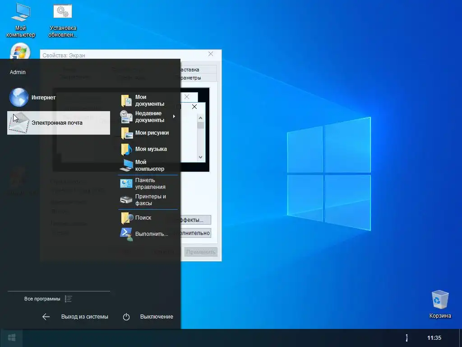Select Мои документы menu entry text
The width and height of the screenshot is (462, 347).
point(150,100)
